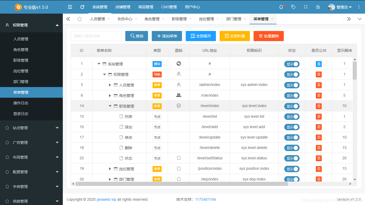Image resolution: width=365 pixels, height=205 pixels.
Task: Click the admin avatar image
Action: [x=332, y=7]
